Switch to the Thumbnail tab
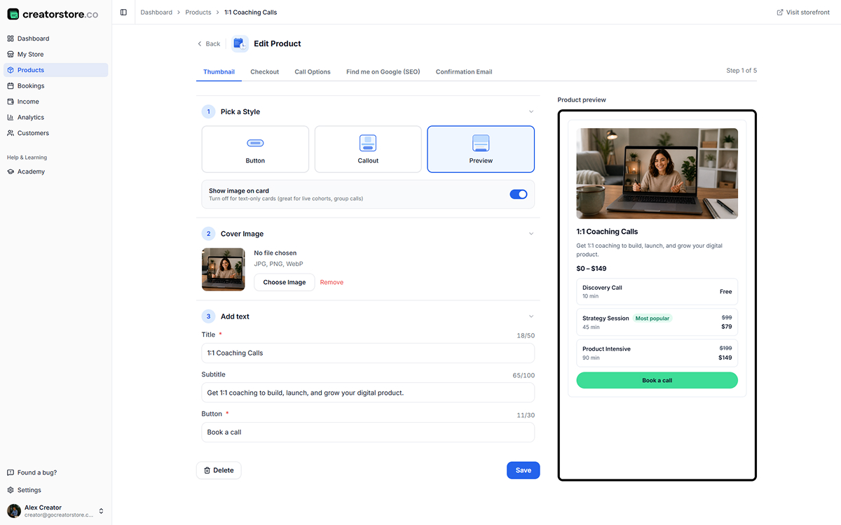The width and height of the screenshot is (841, 525). (219, 71)
